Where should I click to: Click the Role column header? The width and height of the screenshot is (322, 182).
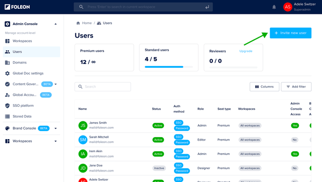coord(200,109)
